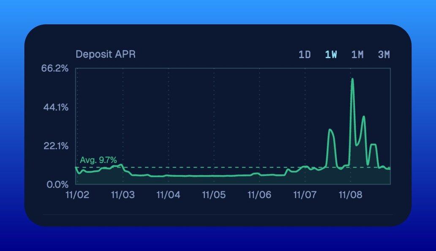Image resolution: width=436 pixels, height=251 pixels.
Task: Click the 0.0% y-axis label
Action: pyautogui.click(x=57, y=184)
